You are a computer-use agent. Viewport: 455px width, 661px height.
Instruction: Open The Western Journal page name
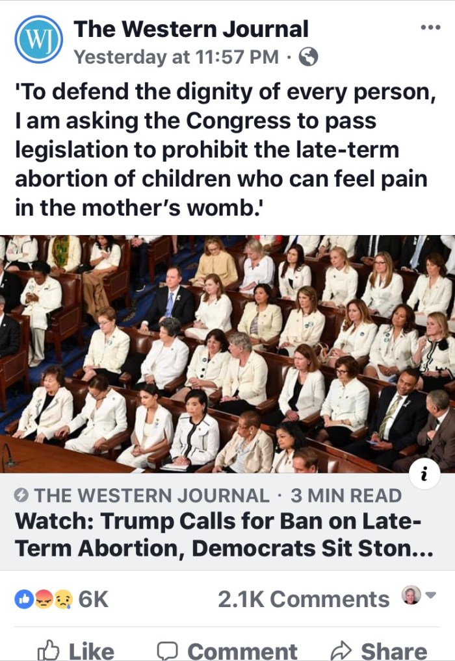click(191, 29)
